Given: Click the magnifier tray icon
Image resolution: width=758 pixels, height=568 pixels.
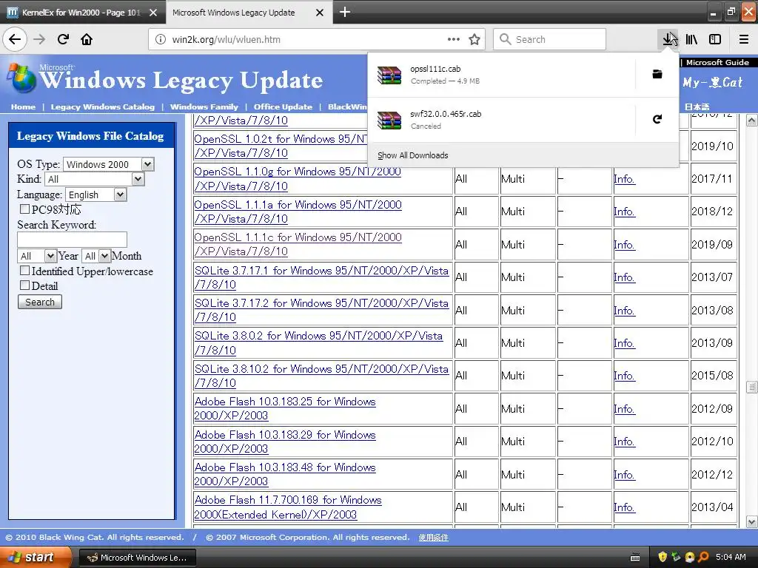Looking at the screenshot, I should point(703,557).
